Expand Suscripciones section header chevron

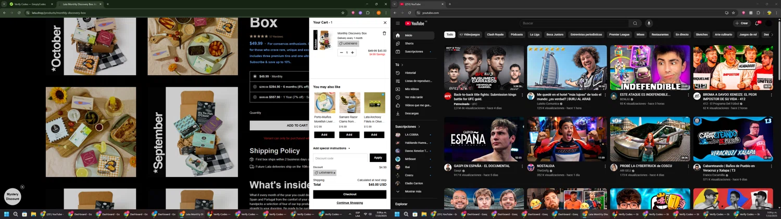[419, 127]
